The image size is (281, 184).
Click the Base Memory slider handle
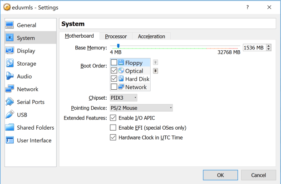coord(118,46)
